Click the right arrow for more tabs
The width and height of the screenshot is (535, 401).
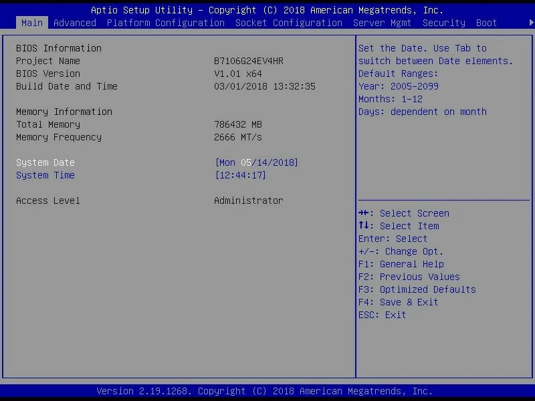click(x=531, y=23)
